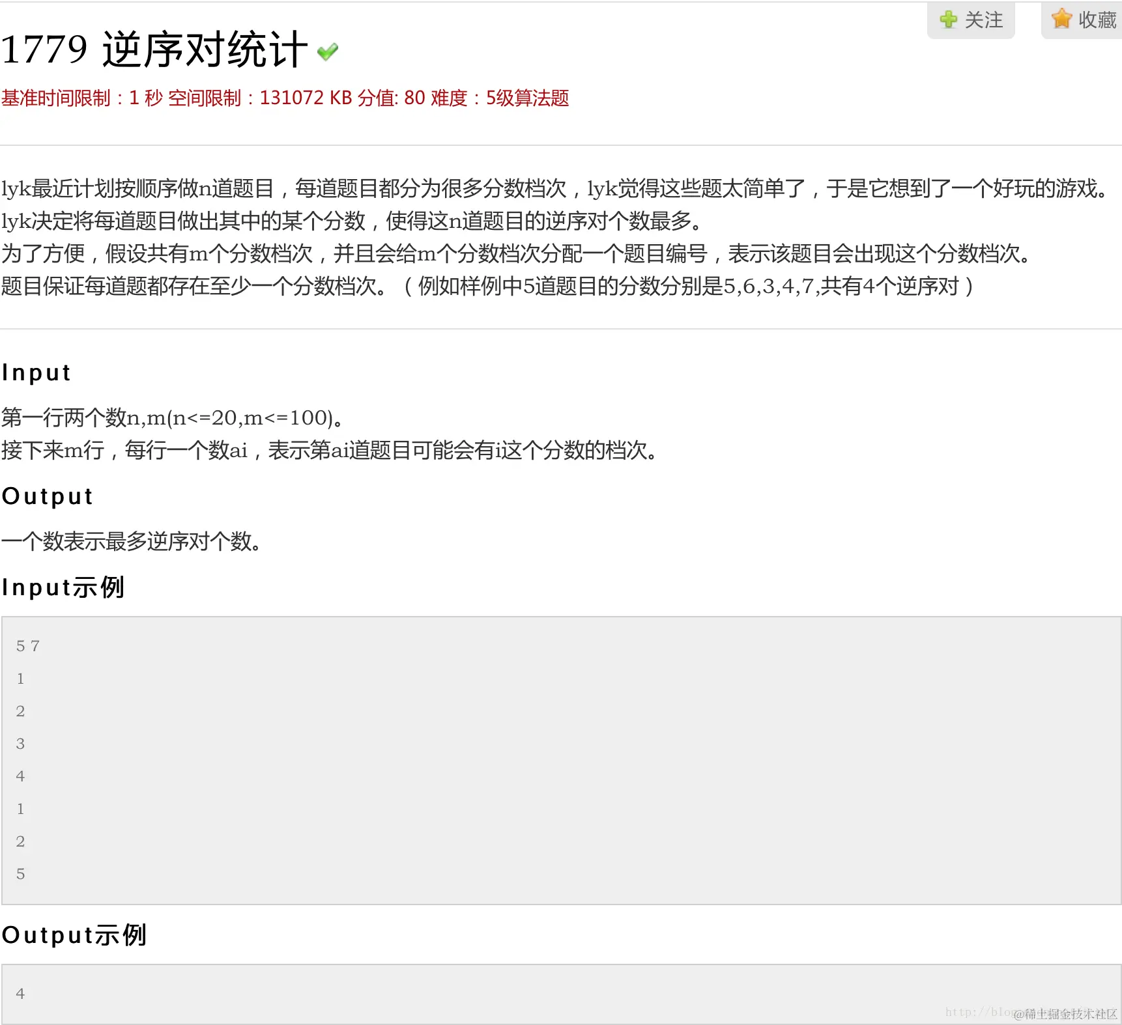Click the line '第一行两个数n,m(n<=20,m<=100)。'
The width and height of the screenshot is (1122, 1025).
[173, 418]
